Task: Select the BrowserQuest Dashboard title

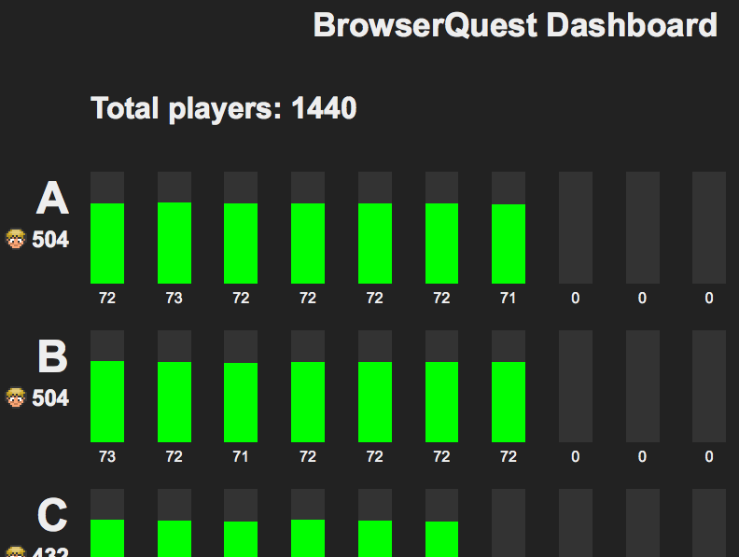Action: click(515, 25)
